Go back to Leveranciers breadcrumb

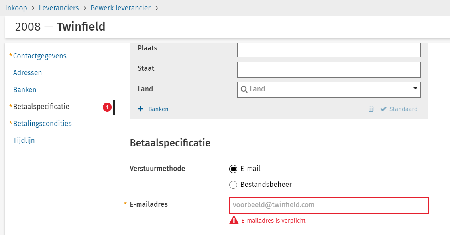(59, 8)
